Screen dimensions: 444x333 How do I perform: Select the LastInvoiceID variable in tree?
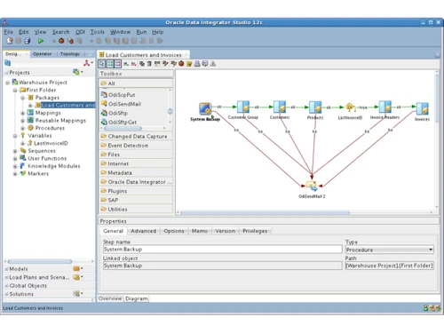pos(51,143)
